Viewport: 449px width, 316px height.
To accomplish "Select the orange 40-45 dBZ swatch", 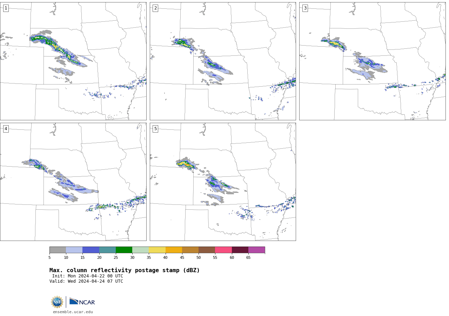I will click(x=174, y=250).
